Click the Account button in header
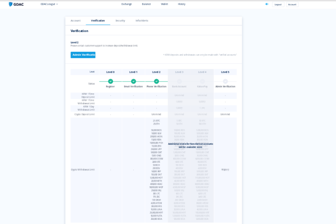This screenshot has width=336, height=224. (x=292, y=5)
